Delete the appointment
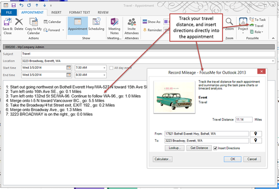The width and height of the screenshot is (279, 189). (x=19, y=24)
